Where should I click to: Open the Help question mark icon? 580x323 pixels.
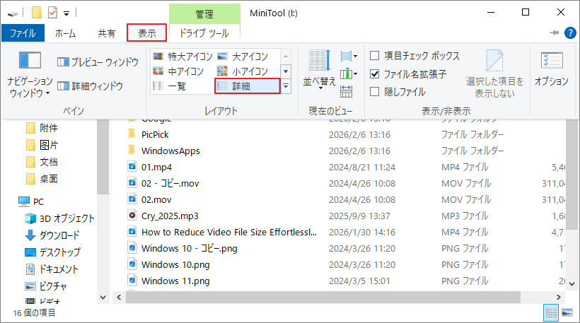tap(570, 33)
